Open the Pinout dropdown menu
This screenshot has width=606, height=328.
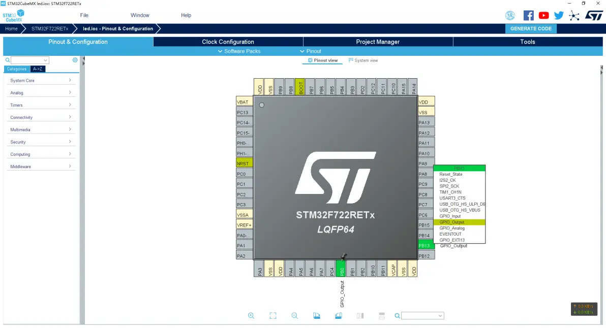coord(311,51)
